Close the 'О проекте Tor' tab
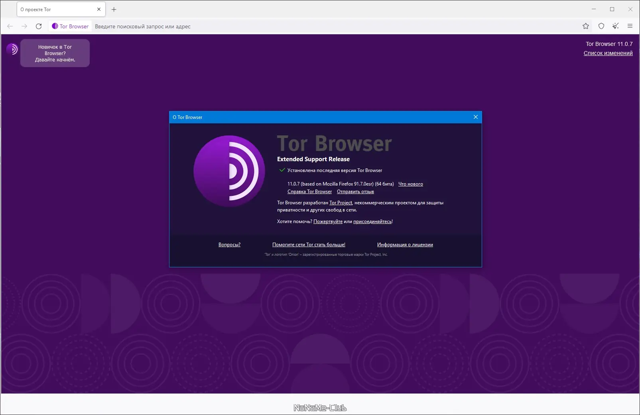 point(99,9)
